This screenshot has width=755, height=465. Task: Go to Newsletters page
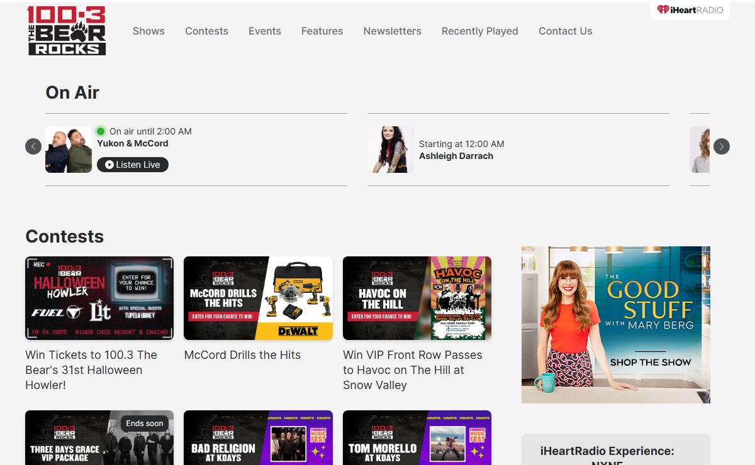pyautogui.click(x=393, y=31)
